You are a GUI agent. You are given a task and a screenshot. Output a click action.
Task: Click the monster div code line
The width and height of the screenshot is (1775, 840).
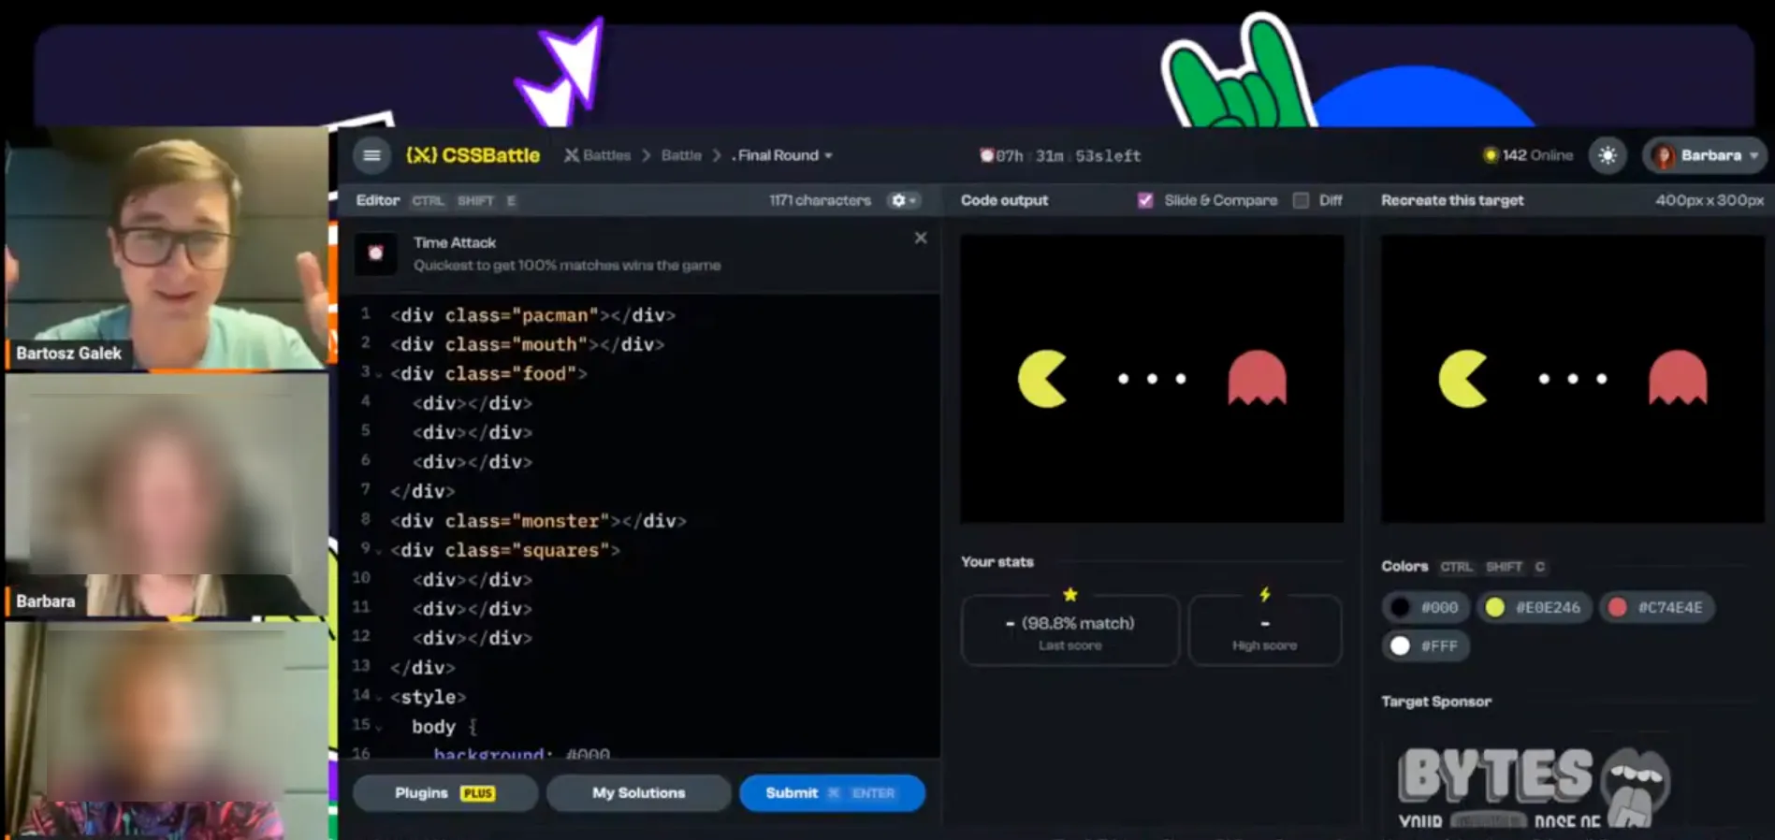539,521
